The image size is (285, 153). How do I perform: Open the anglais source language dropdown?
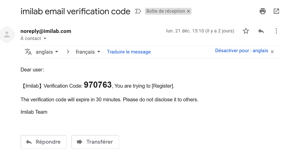(x=47, y=52)
